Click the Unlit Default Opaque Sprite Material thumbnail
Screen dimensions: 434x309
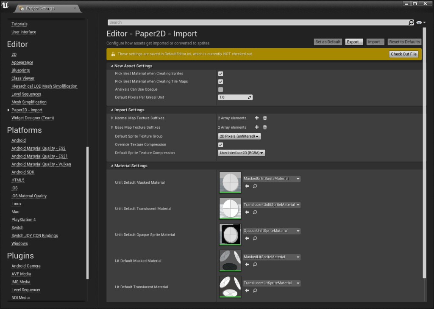pyautogui.click(x=230, y=235)
